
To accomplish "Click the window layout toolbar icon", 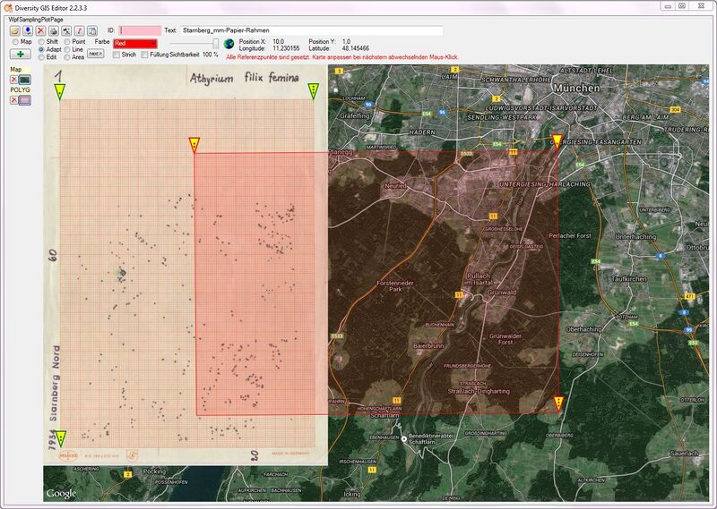I will tap(92, 30).
